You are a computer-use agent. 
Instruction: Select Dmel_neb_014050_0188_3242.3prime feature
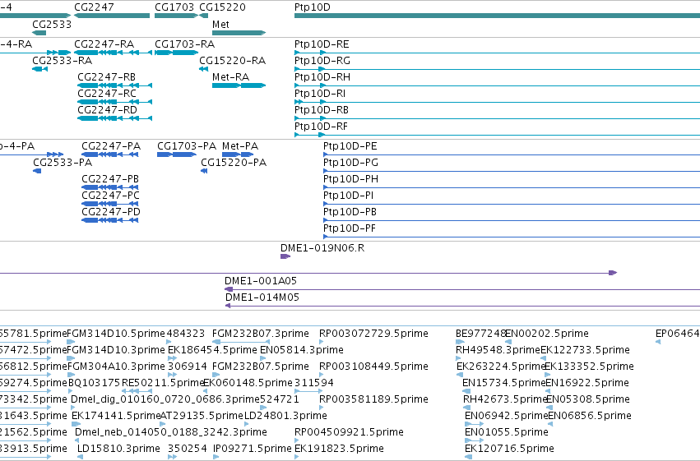[x=77, y=440]
